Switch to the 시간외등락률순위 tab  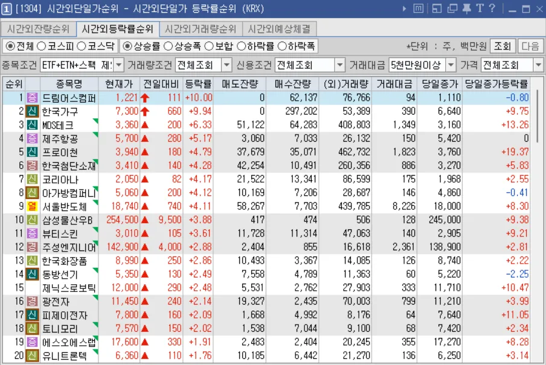click(x=118, y=29)
